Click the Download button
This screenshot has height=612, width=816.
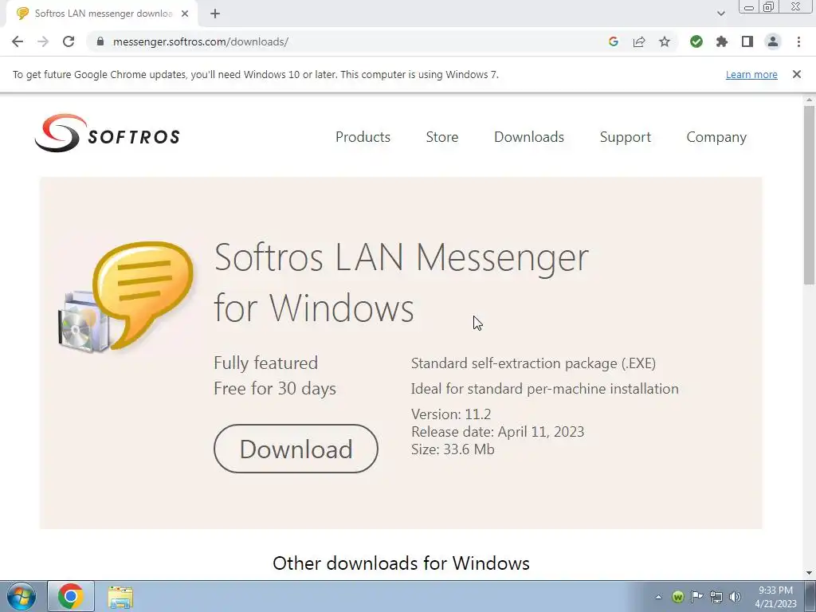296,449
